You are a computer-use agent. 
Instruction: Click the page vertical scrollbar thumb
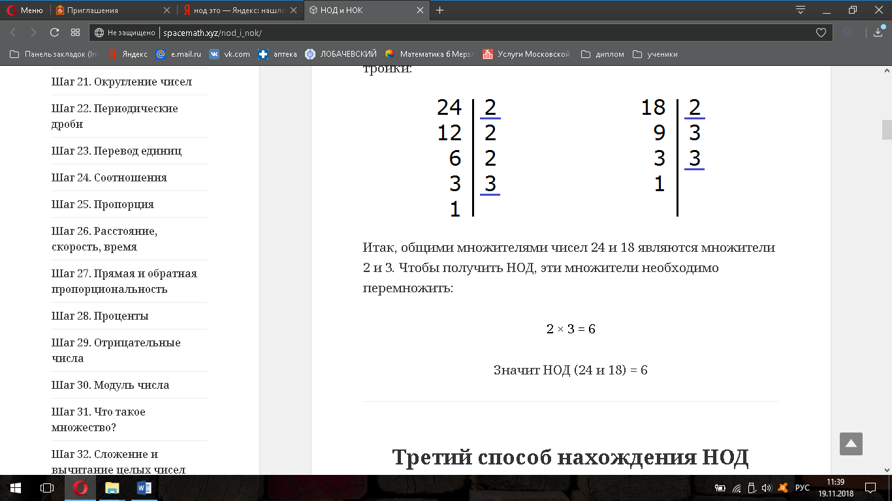click(x=887, y=130)
